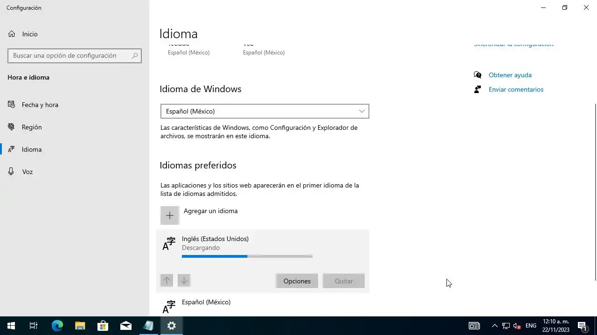Click language icon beside Inglés entry
Viewport: 597px width, 335px height.
[169, 243]
